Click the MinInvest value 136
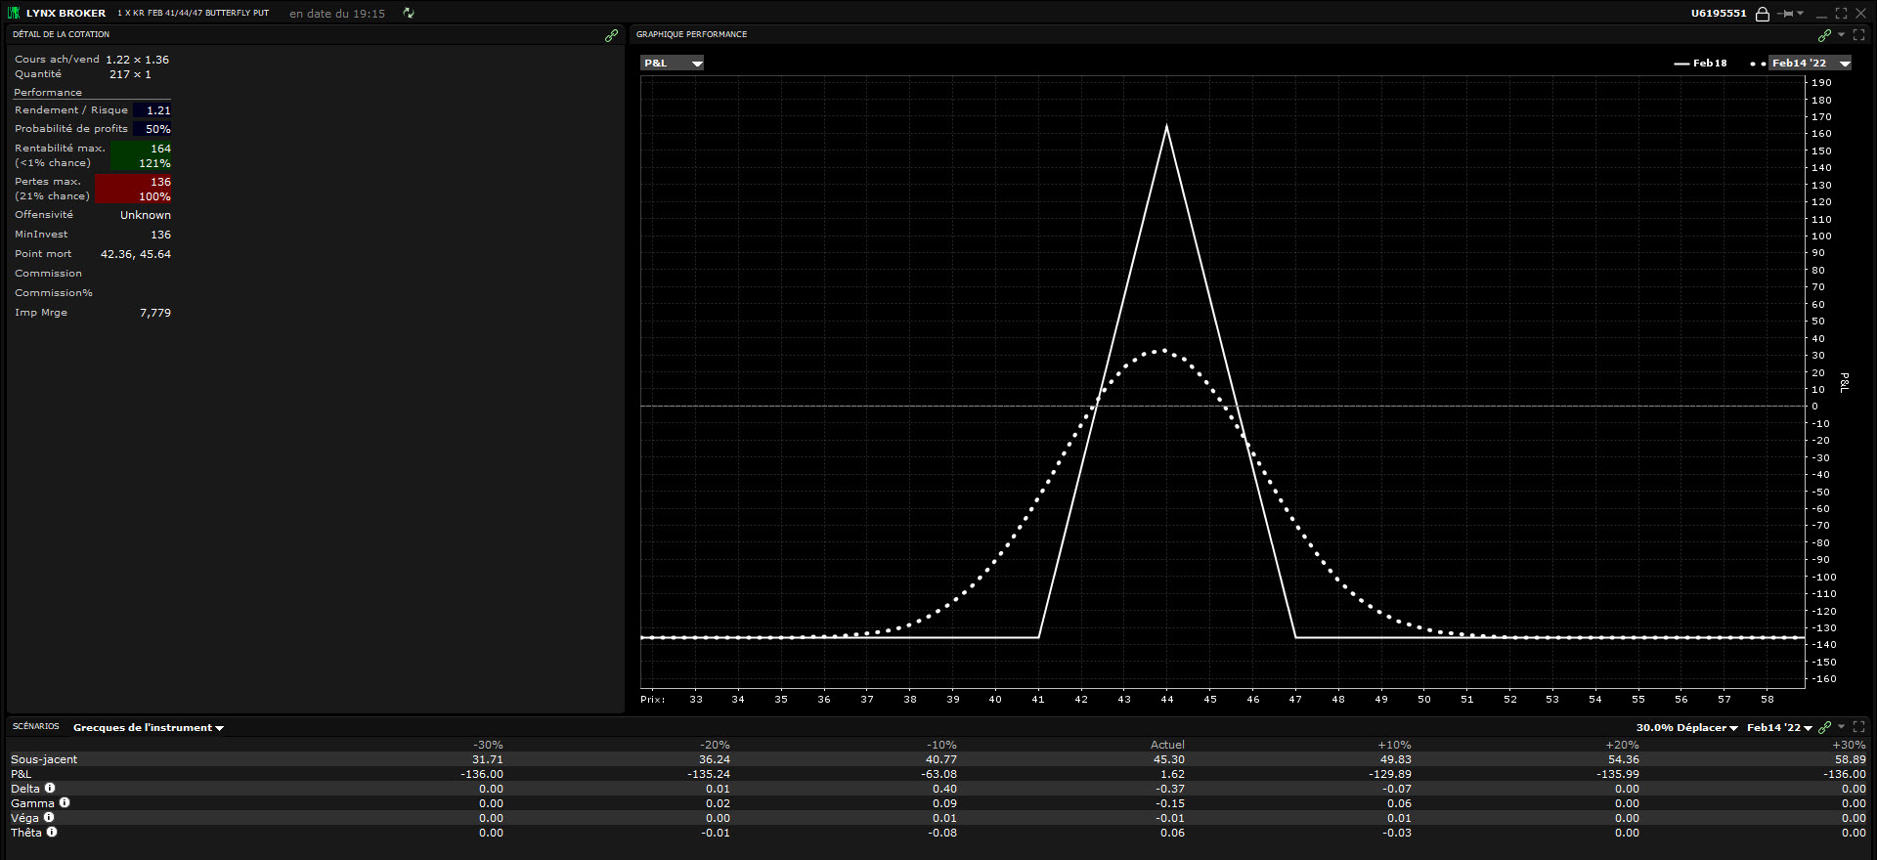This screenshot has width=1877, height=860. (161, 235)
